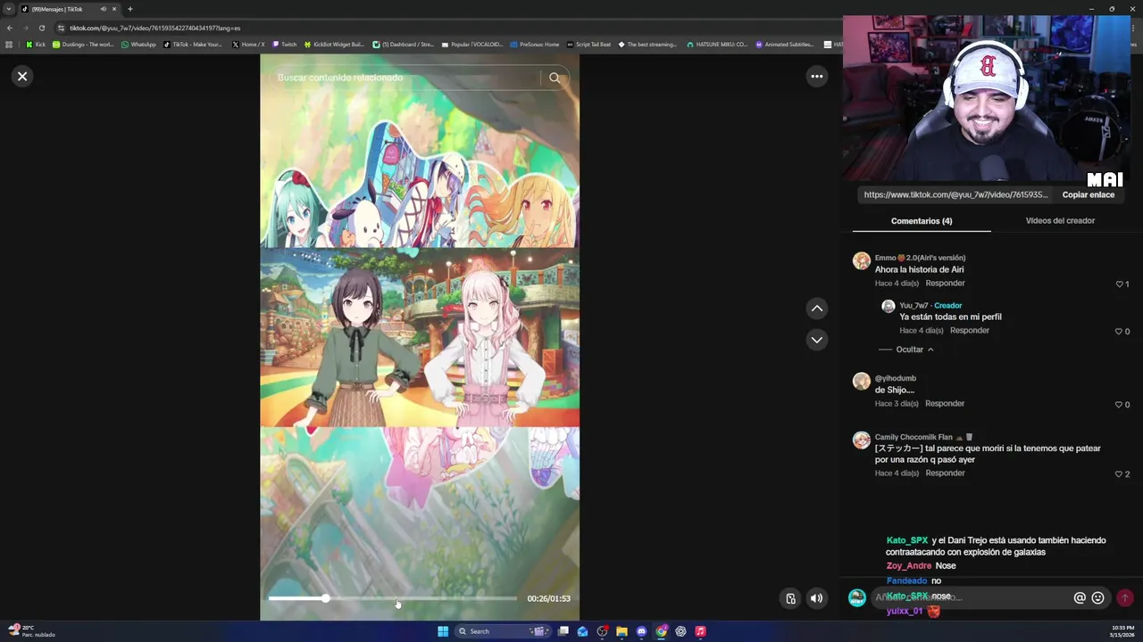Screen dimensions: 1143x642
Task: Switch to the Vídeos del creador tab
Action: coord(1060,221)
